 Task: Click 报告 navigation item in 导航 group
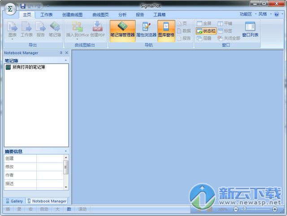point(184,38)
